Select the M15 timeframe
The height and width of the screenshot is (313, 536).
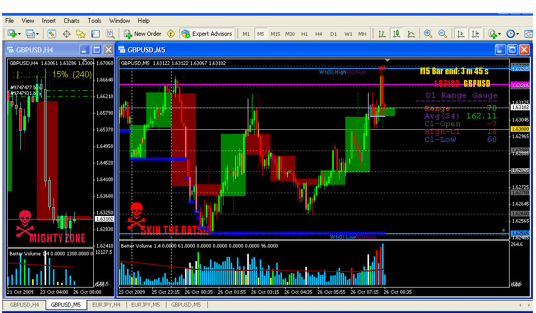[275, 34]
